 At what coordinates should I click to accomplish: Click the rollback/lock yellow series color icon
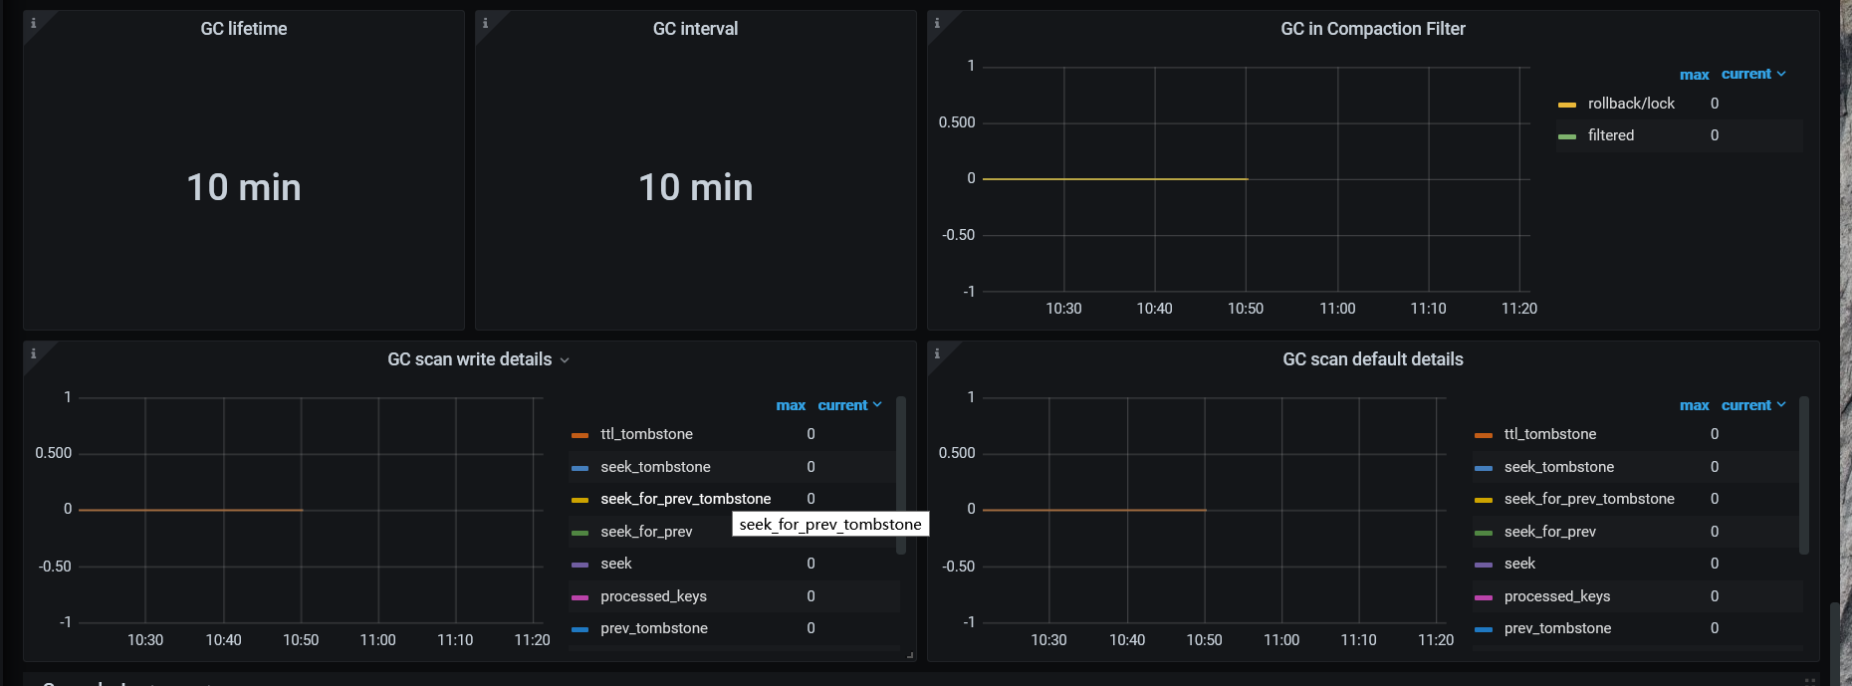pyautogui.click(x=1566, y=105)
